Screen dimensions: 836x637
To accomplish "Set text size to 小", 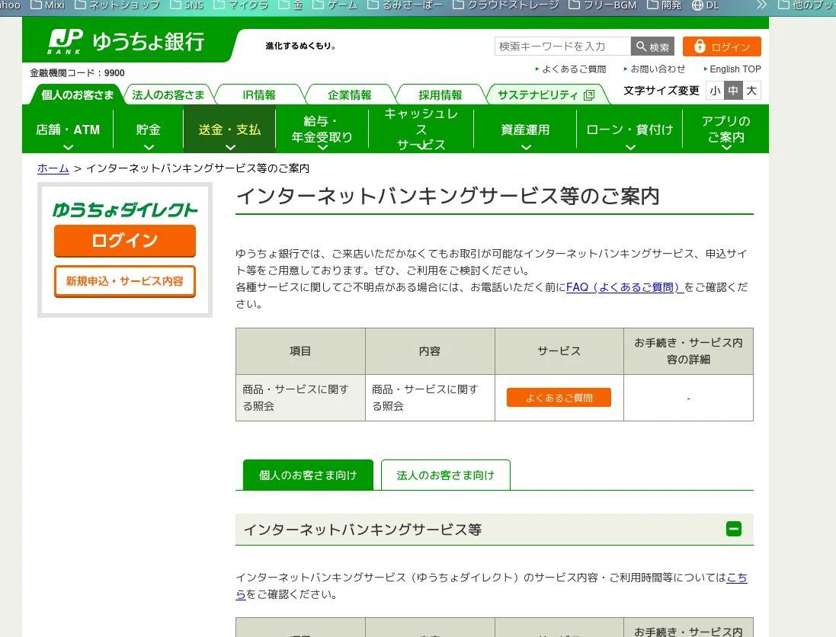I will click(x=714, y=91).
